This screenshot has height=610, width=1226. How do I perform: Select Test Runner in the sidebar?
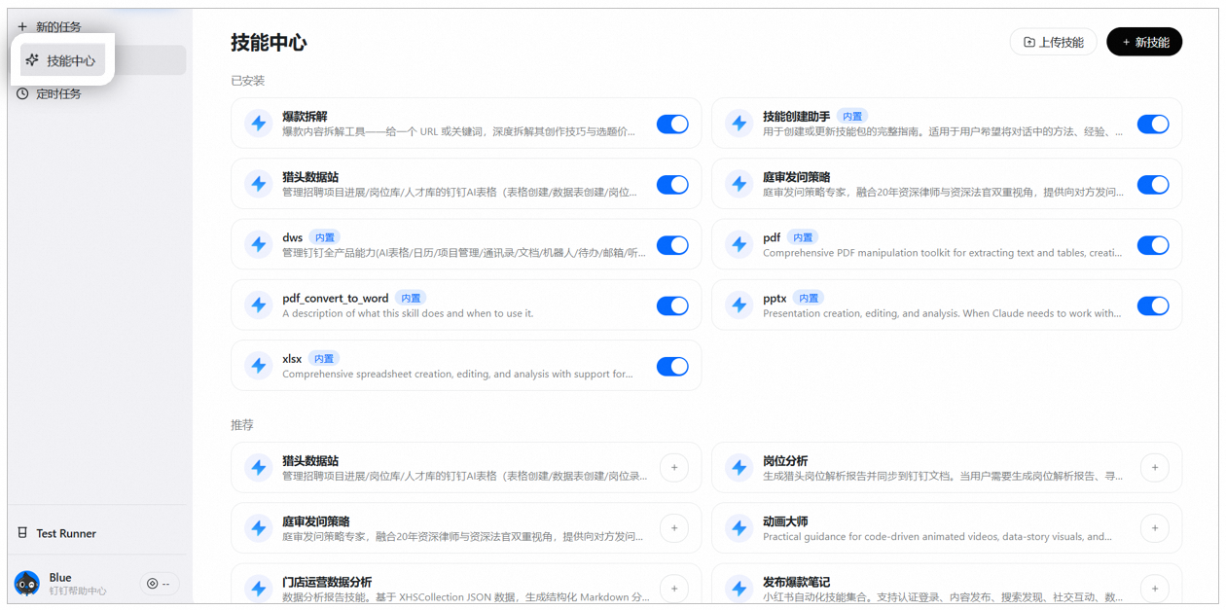coord(65,533)
